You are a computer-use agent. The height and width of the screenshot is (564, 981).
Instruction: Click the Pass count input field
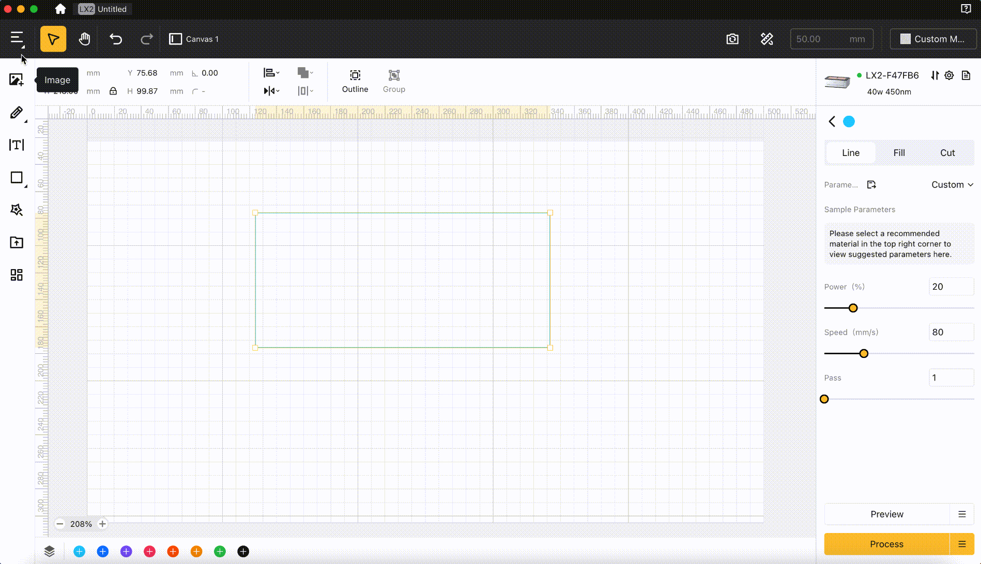pyautogui.click(x=951, y=378)
